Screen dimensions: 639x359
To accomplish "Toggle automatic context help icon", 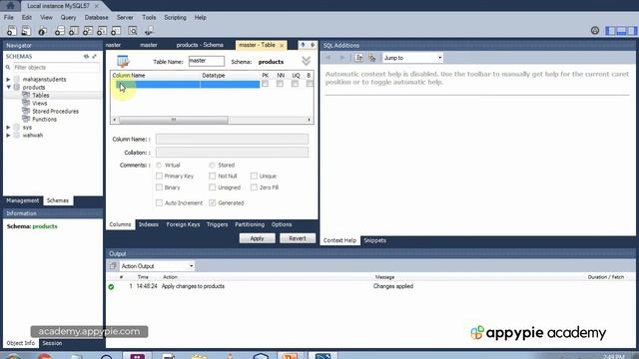I will [x=371, y=58].
